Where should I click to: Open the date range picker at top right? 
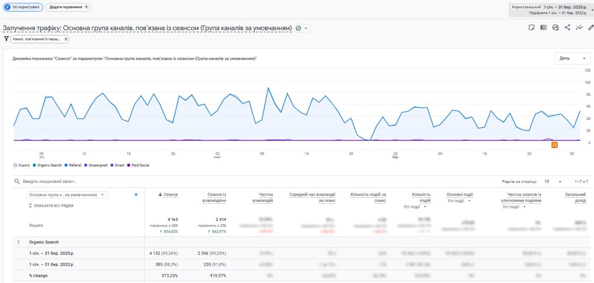[x=550, y=9]
